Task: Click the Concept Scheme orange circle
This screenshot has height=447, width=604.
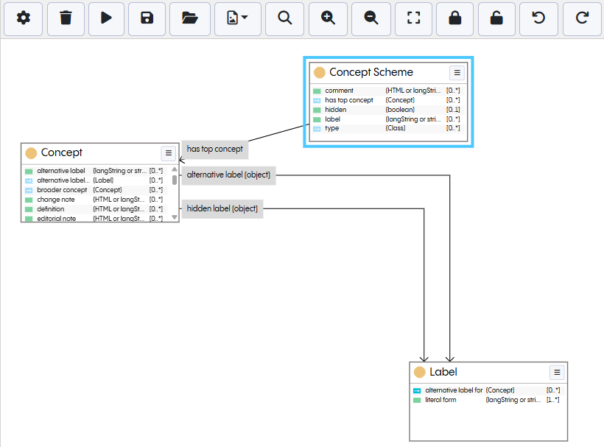Action: point(320,72)
